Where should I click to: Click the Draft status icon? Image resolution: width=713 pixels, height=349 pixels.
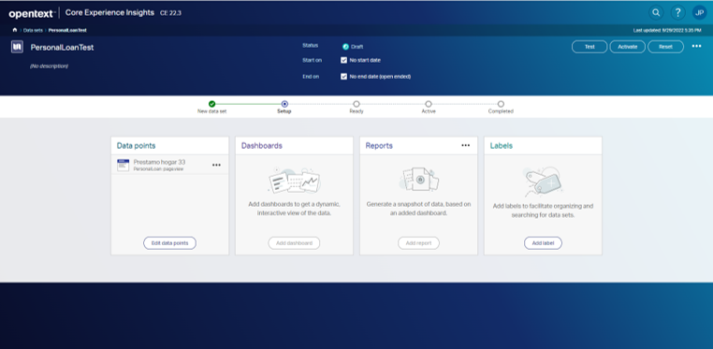tap(345, 47)
